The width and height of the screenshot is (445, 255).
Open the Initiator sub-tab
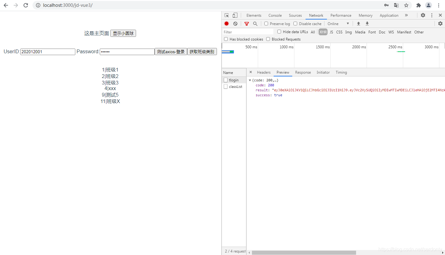[323, 72]
